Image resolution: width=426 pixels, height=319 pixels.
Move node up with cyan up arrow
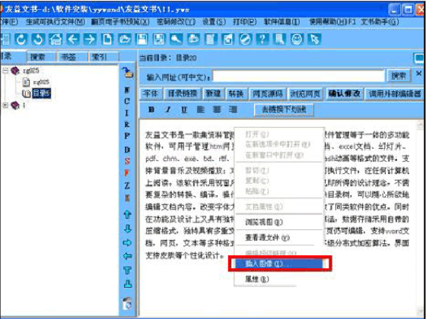tap(127, 215)
